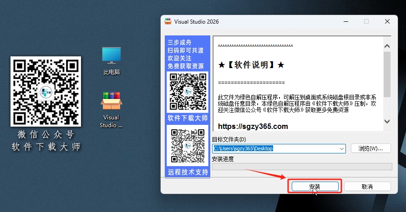Image resolution: width=406 pixels, height=212 pixels.
Task: Select the Visual Studio archive desktop icon
Action: 112,110
